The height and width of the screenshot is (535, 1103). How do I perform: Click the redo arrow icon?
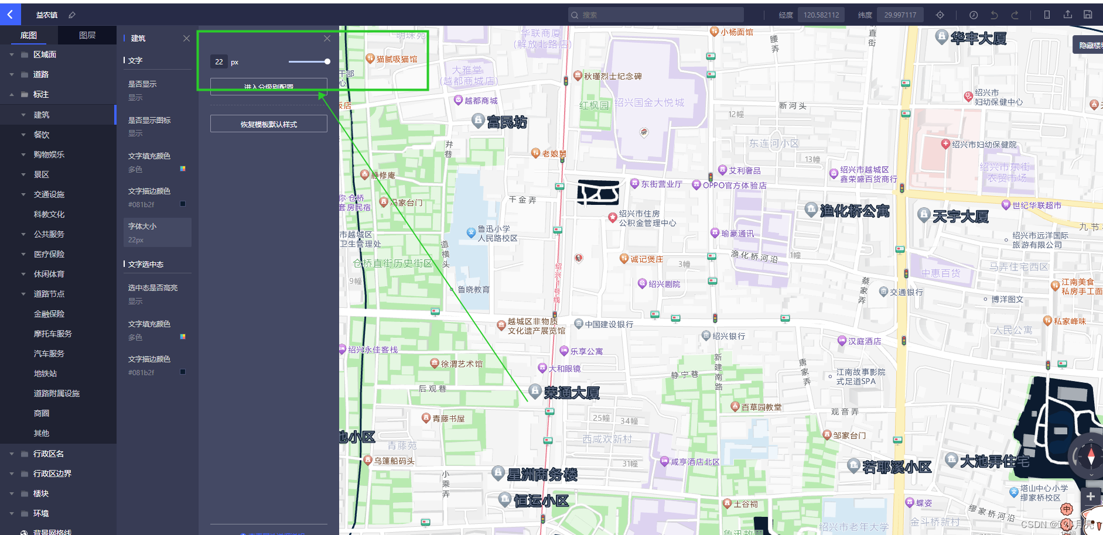click(x=1015, y=15)
